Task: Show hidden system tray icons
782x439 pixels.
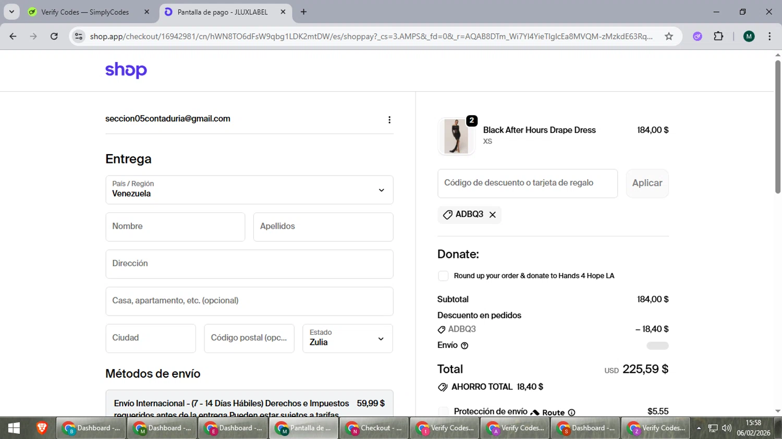Action: point(699,428)
